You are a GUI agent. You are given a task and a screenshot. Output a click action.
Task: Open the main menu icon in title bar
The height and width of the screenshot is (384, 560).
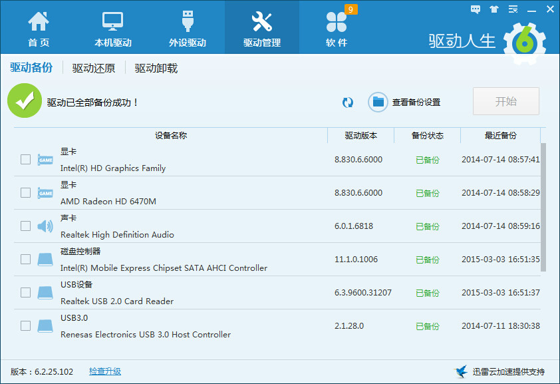coord(513,9)
